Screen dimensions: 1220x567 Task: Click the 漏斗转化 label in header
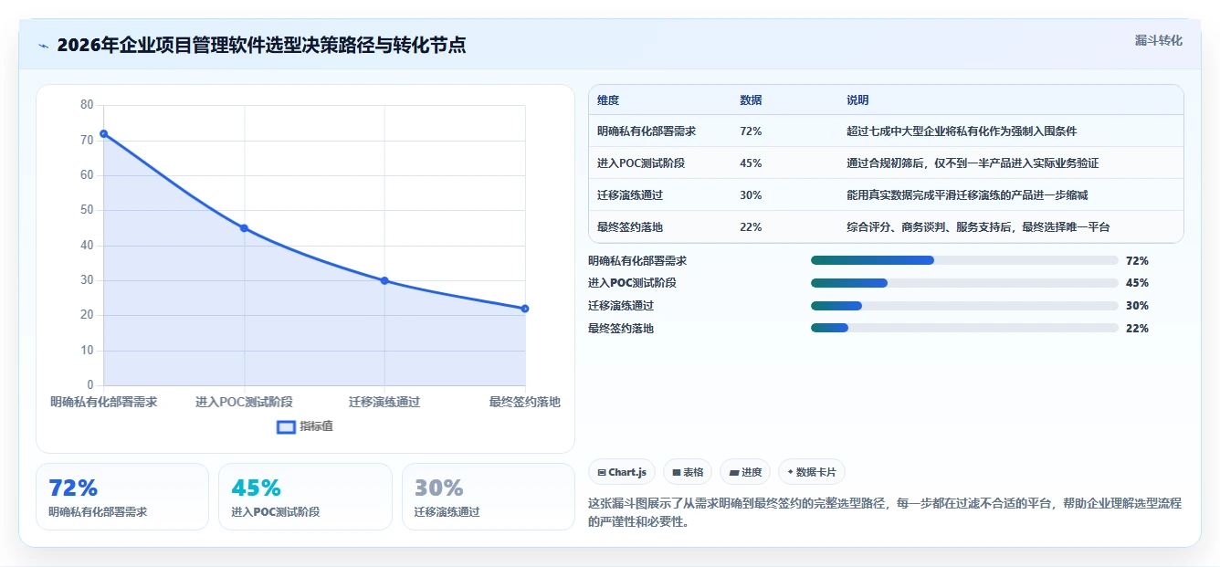(1158, 41)
